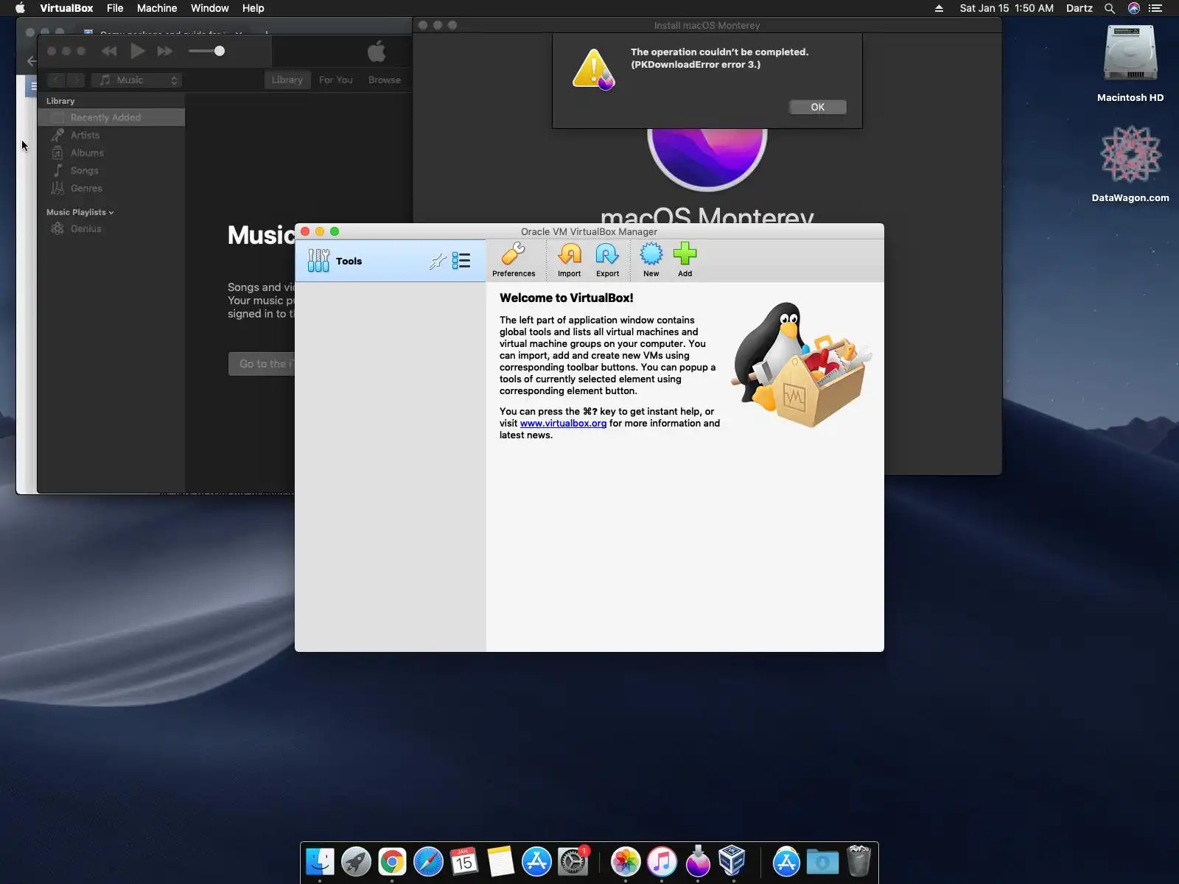
Task: Dismiss the PKDownloadError dialog with OK
Action: coord(818,107)
